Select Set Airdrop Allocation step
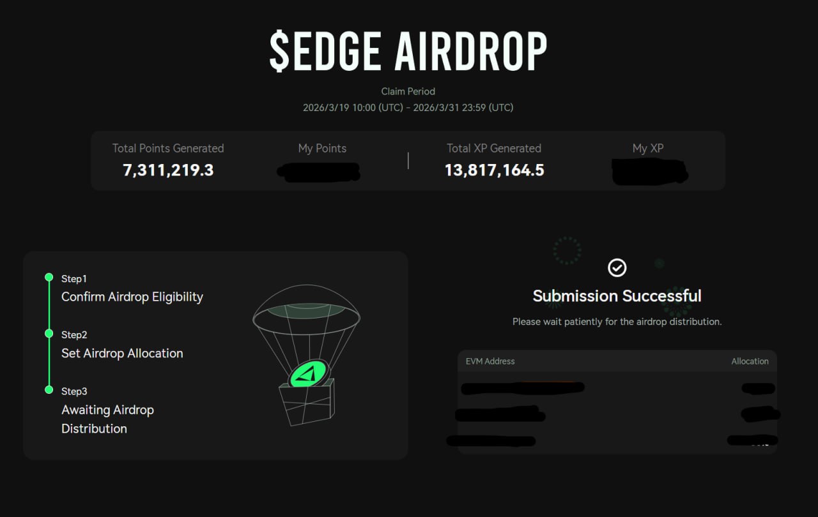The width and height of the screenshot is (818, 517). tap(122, 353)
